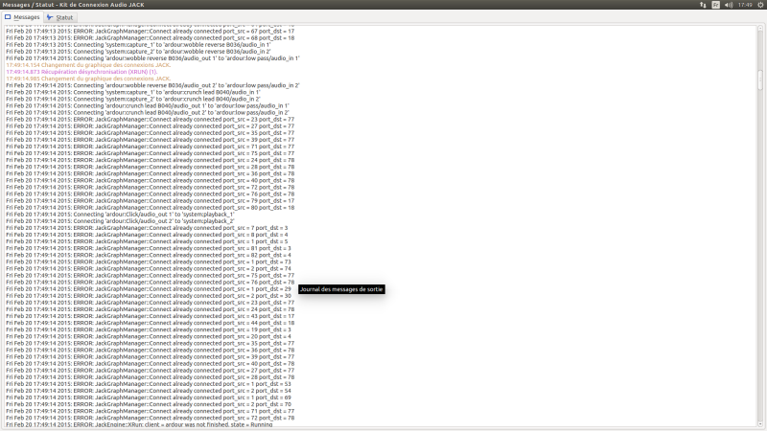Open the clock showing 17:49

(x=746, y=5)
